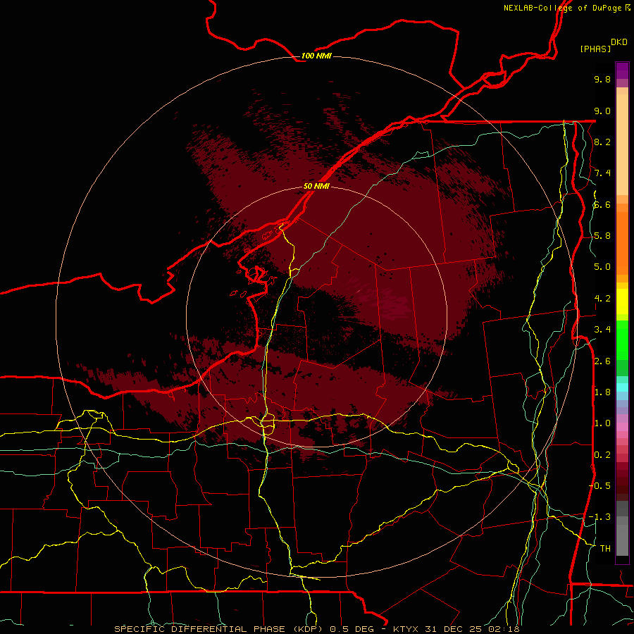Click the 5.8 legend value

pos(602,236)
